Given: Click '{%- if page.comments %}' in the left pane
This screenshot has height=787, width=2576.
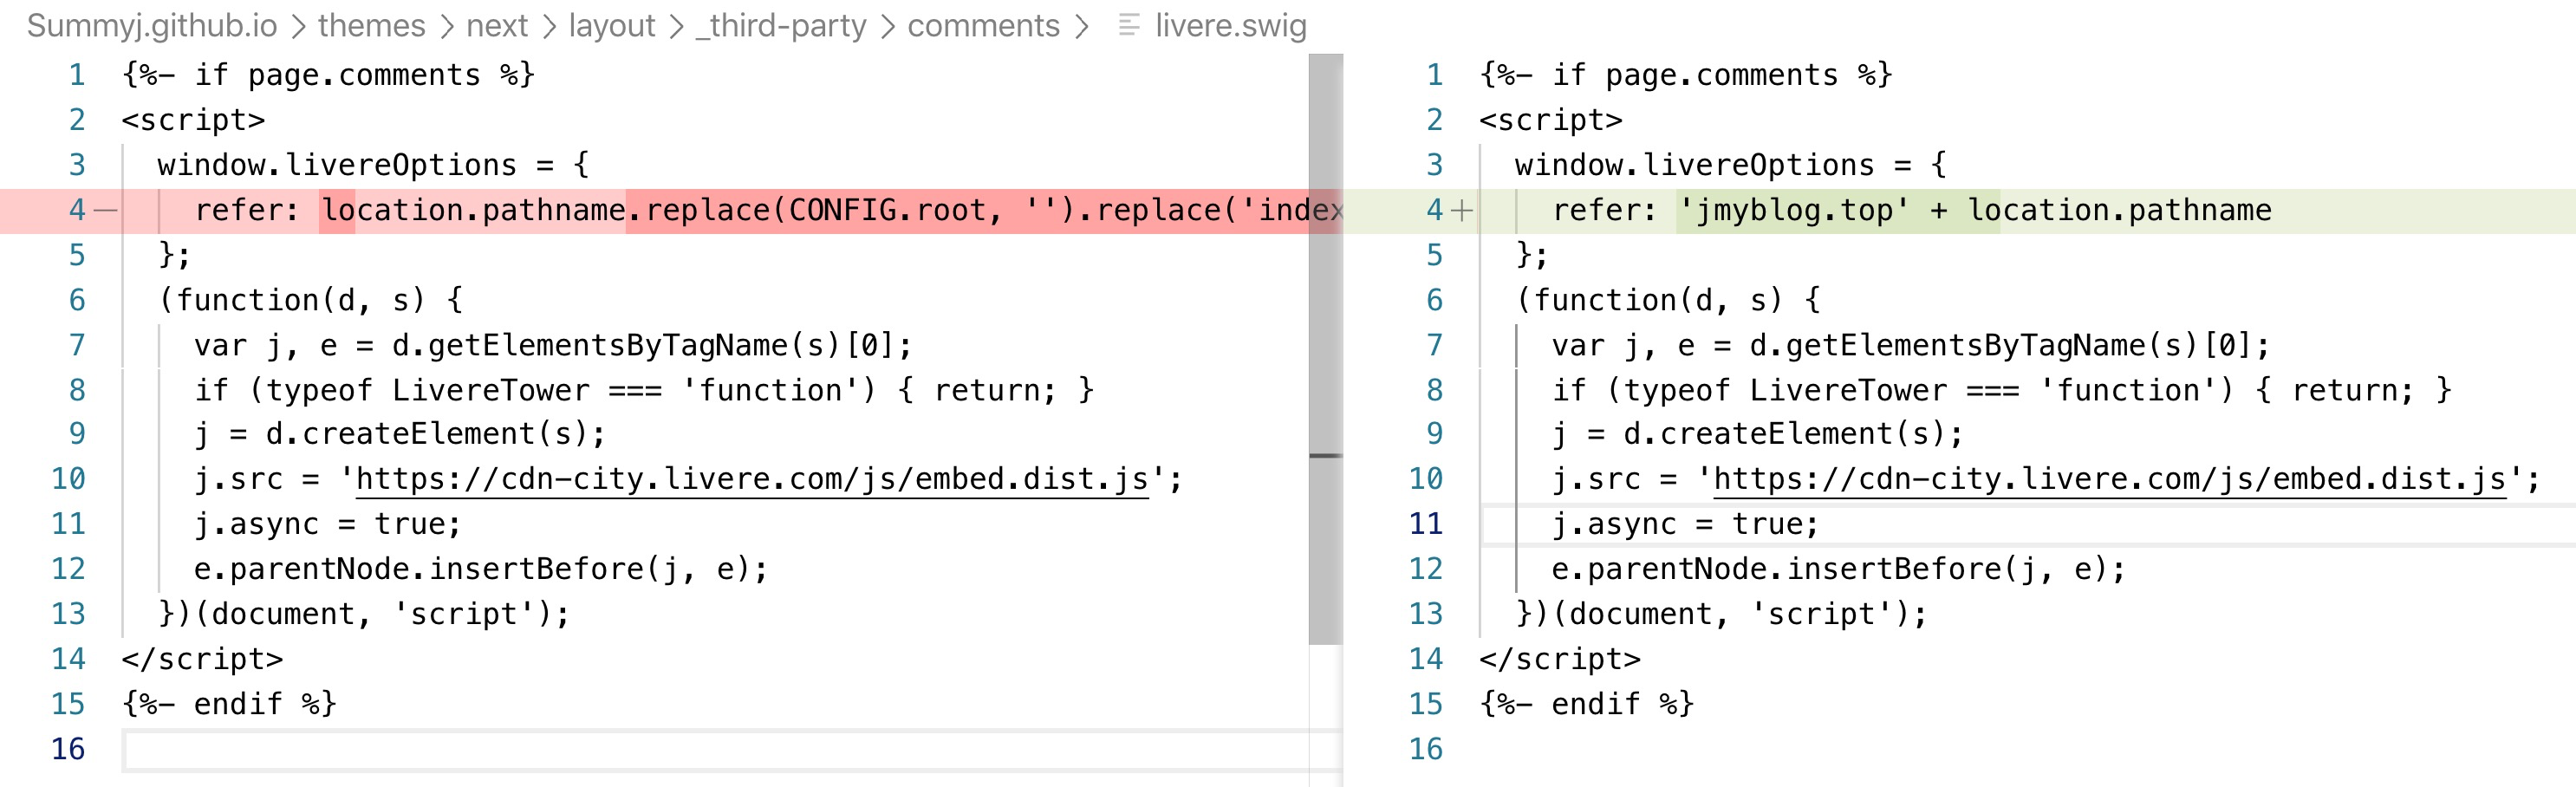Looking at the screenshot, I should point(329,75).
